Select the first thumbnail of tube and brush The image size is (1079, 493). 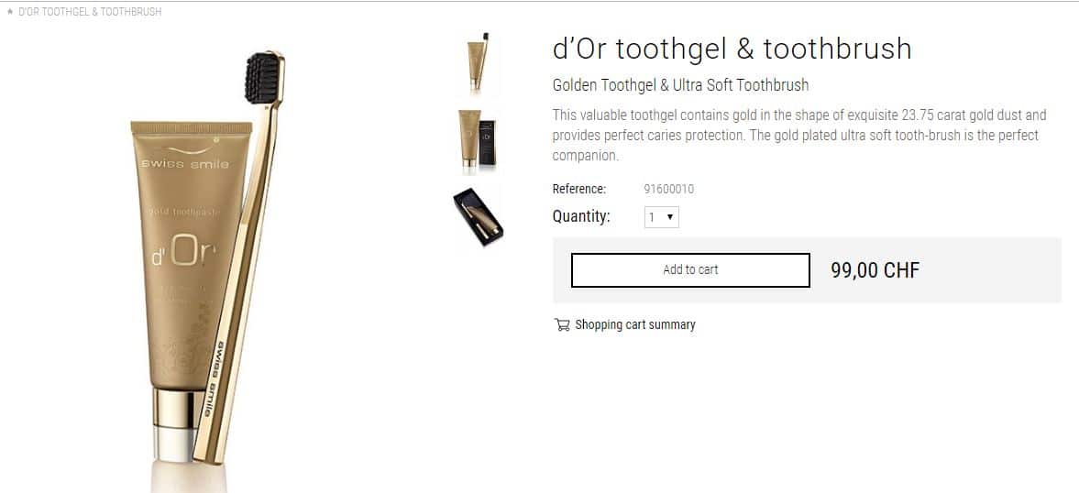(x=479, y=62)
